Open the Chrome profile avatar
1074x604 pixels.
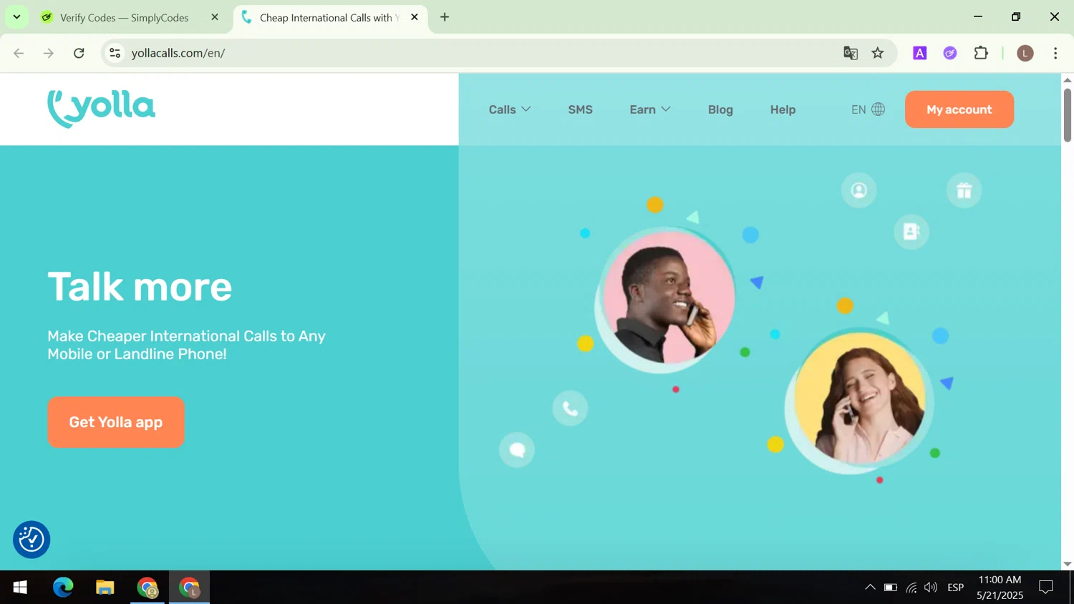pyautogui.click(x=1025, y=53)
